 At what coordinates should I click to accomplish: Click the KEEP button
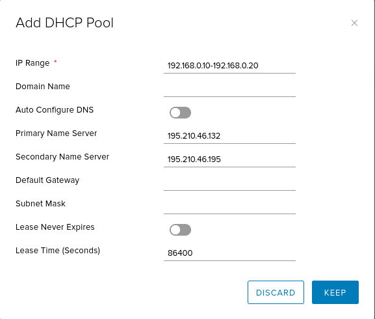335,292
